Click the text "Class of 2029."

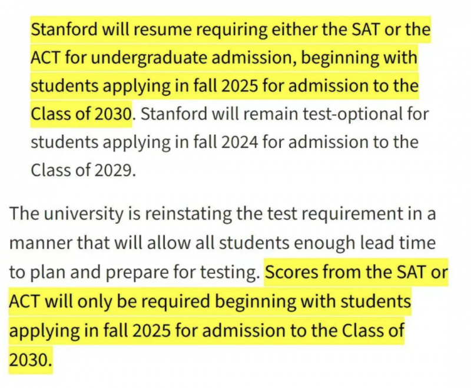(x=83, y=170)
